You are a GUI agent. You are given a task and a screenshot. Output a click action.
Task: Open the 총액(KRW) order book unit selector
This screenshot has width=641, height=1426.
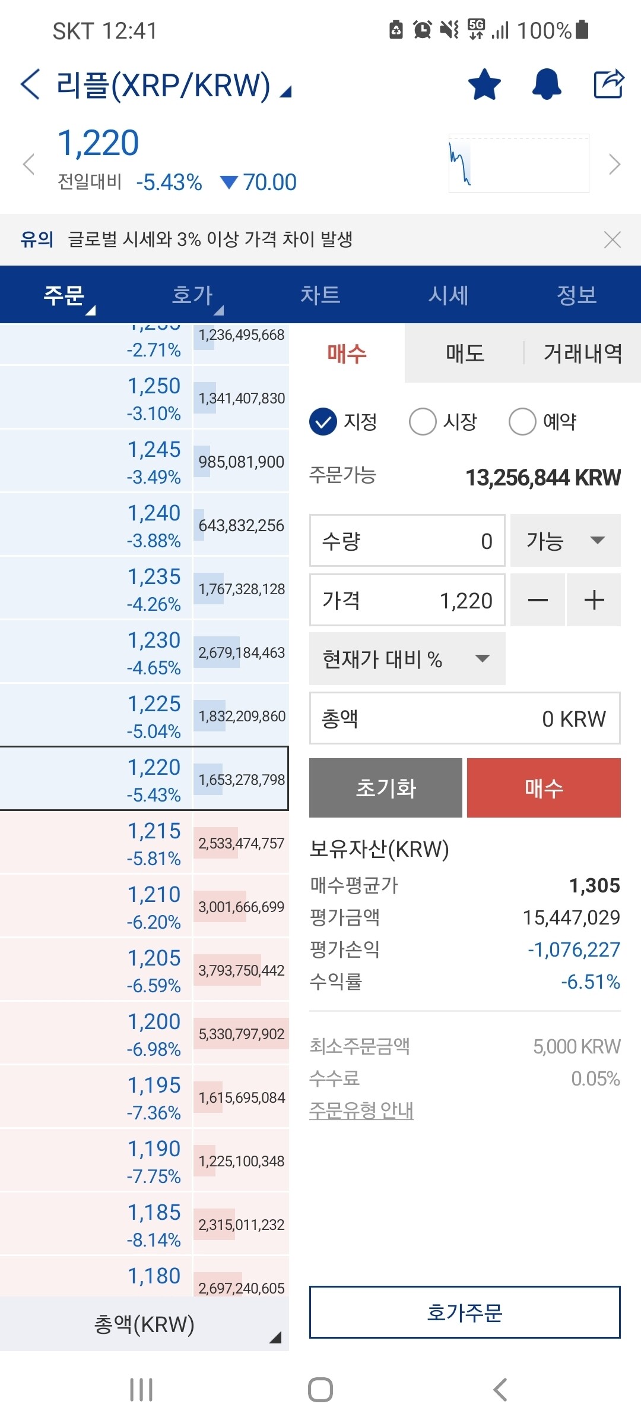(144, 1324)
